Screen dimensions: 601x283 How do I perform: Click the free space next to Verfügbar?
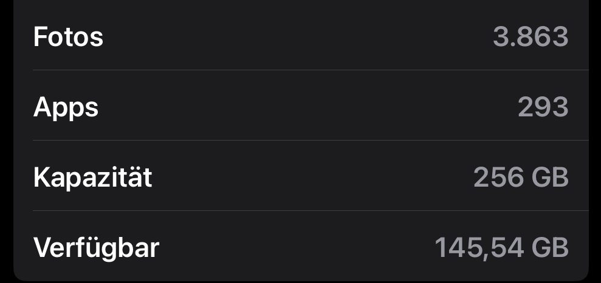[x=501, y=247]
